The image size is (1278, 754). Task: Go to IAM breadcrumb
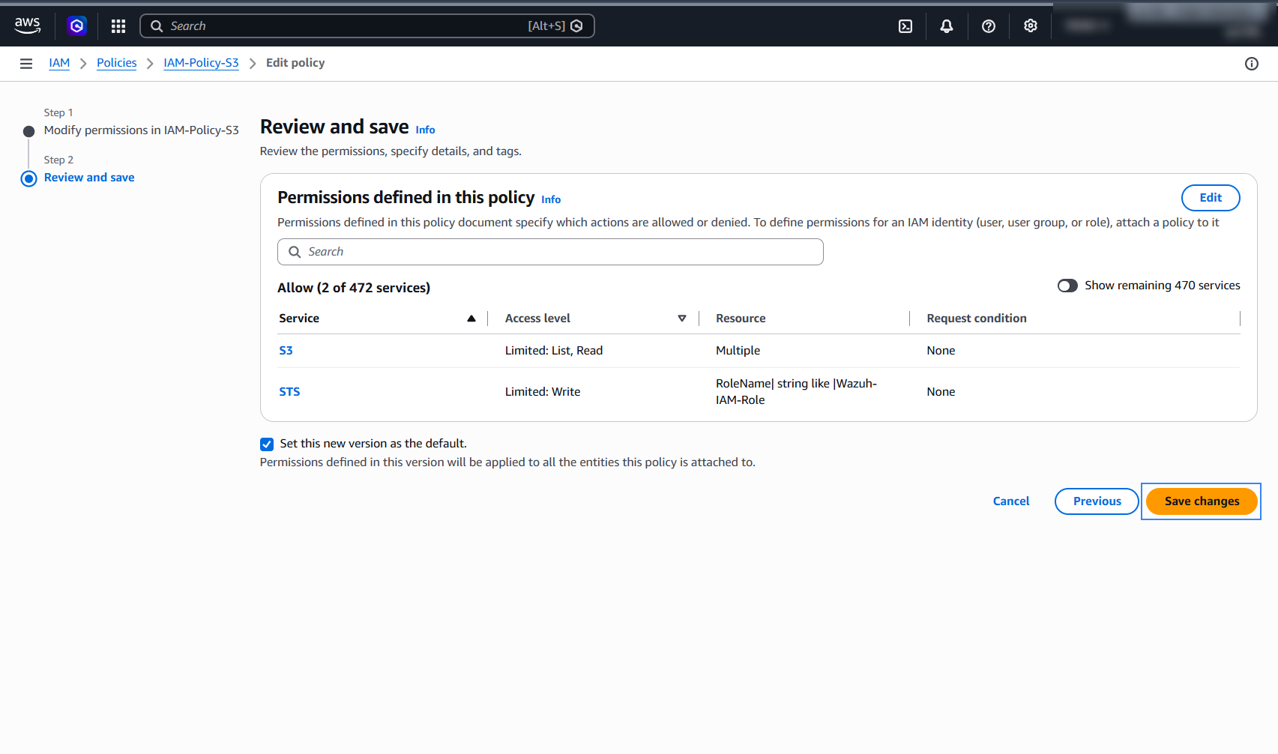pos(59,63)
